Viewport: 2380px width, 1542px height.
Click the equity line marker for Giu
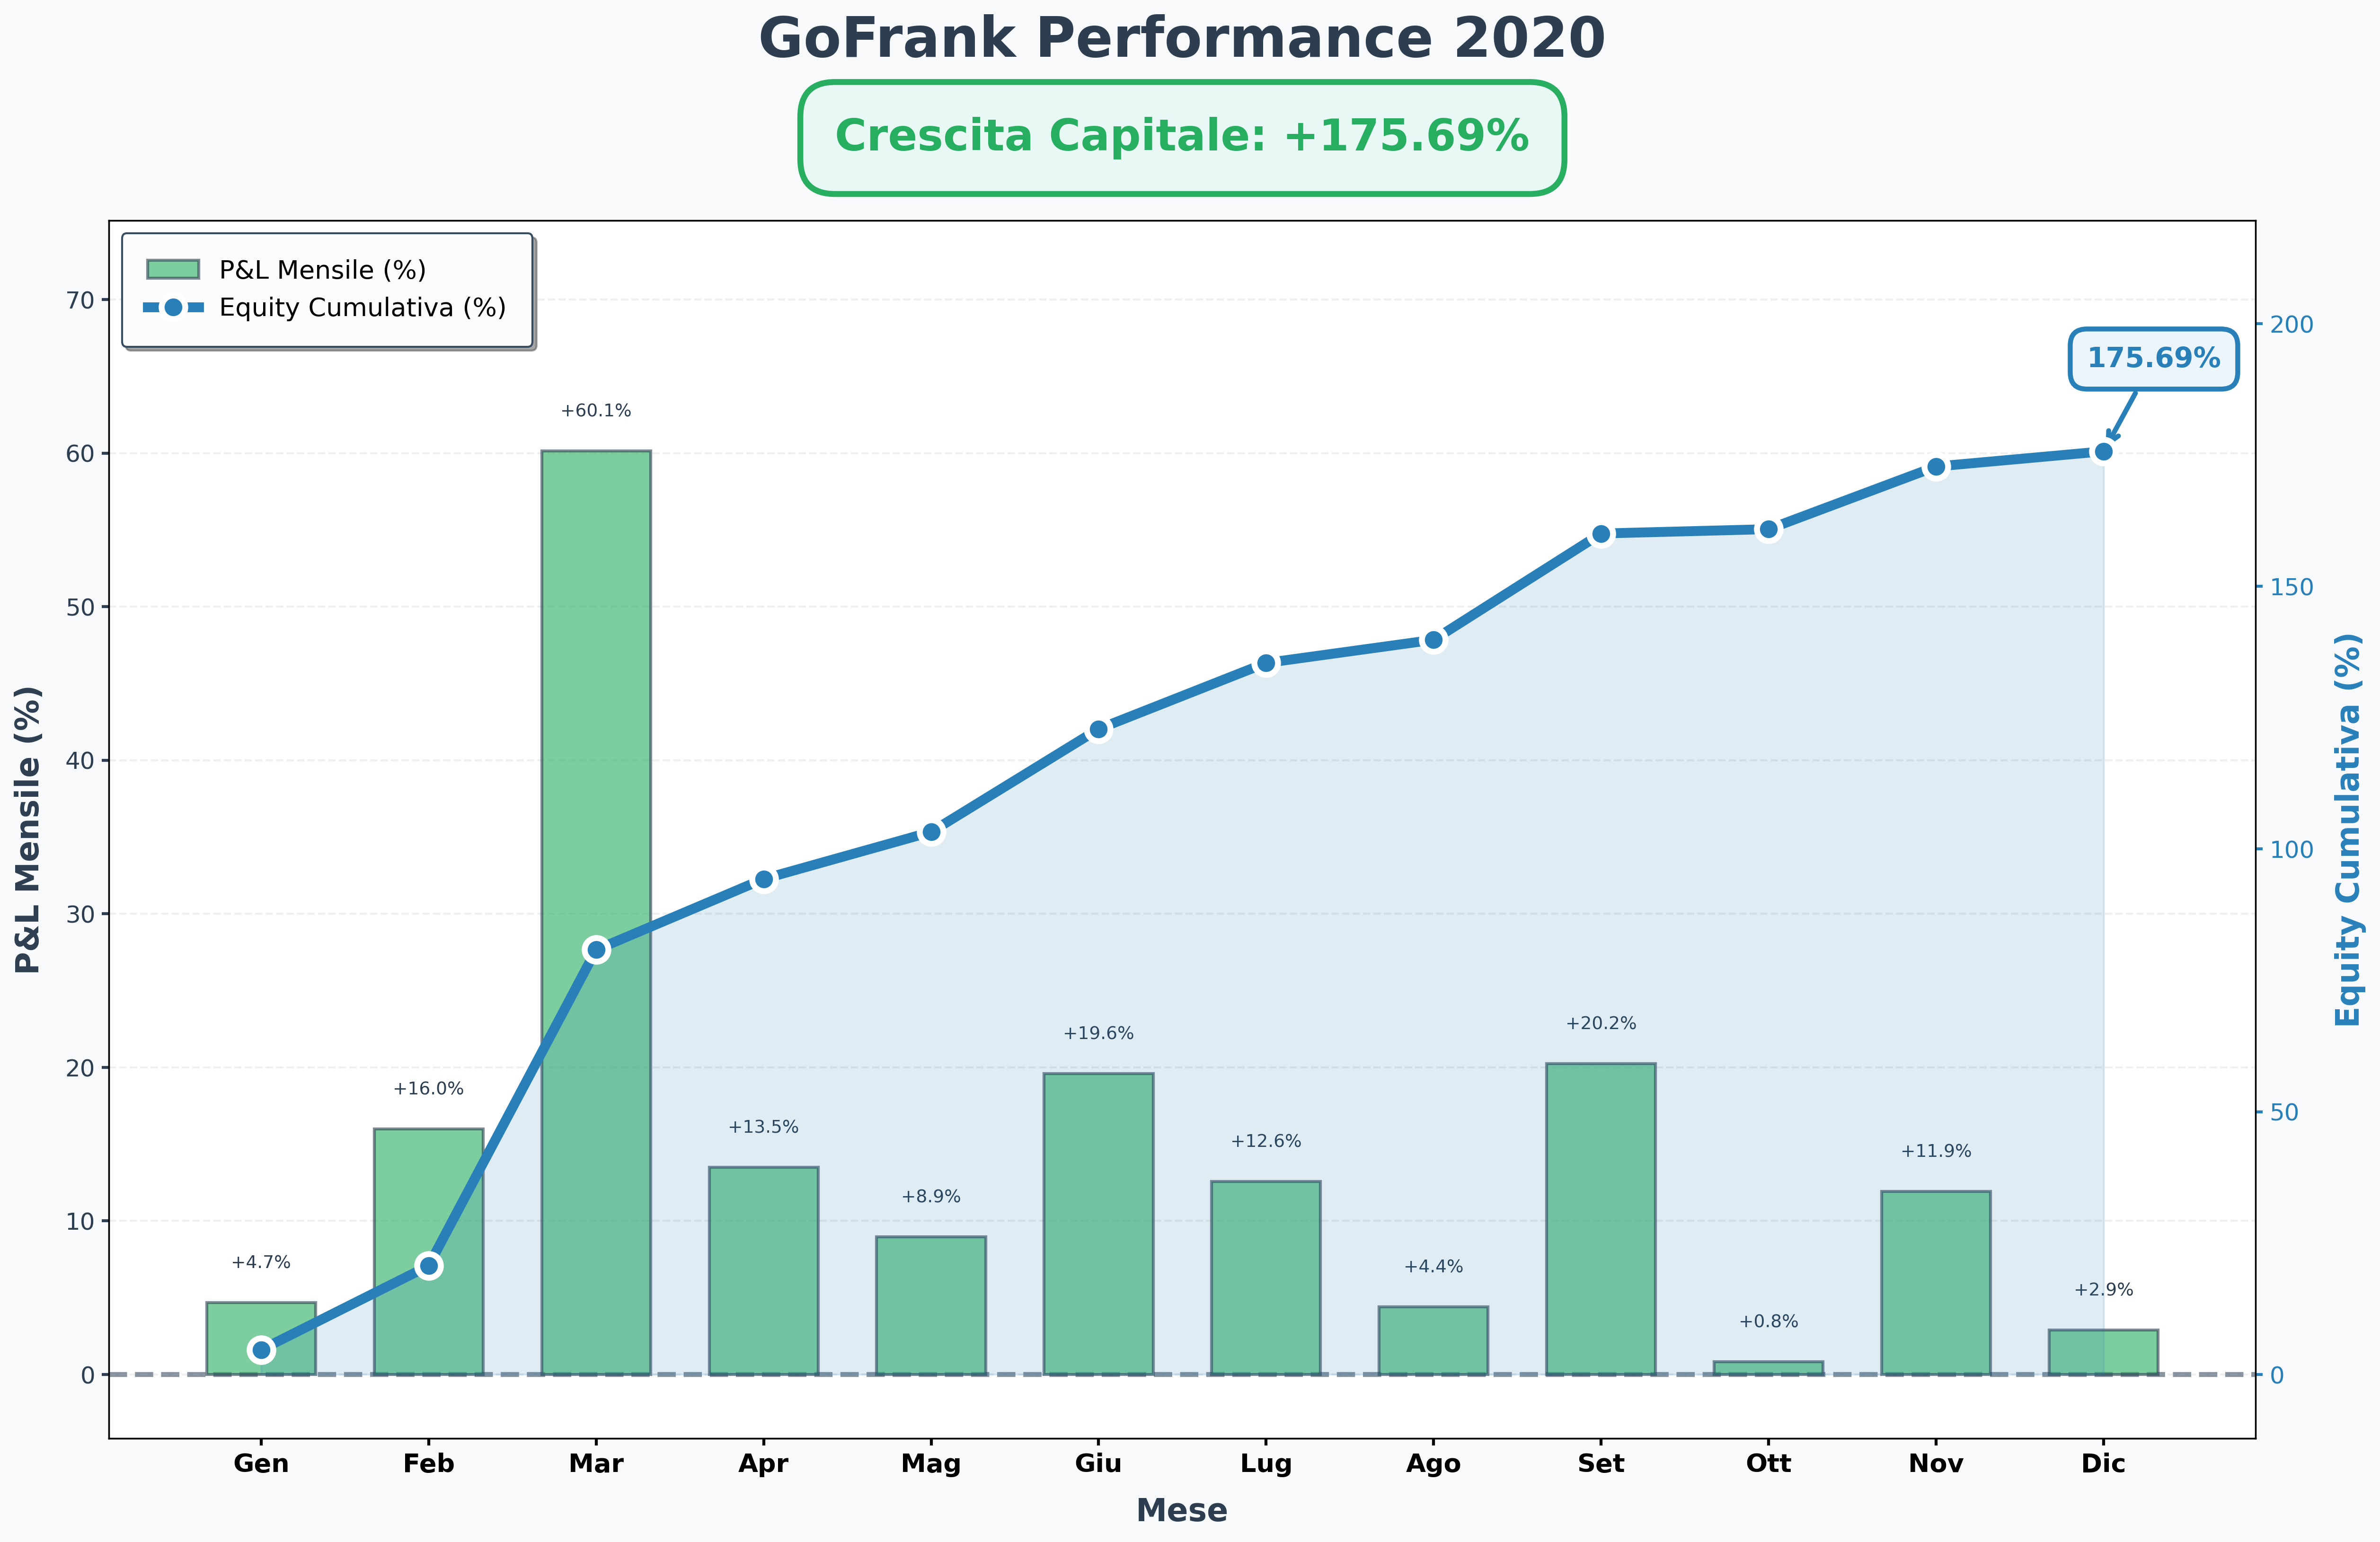[x=1099, y=729]
